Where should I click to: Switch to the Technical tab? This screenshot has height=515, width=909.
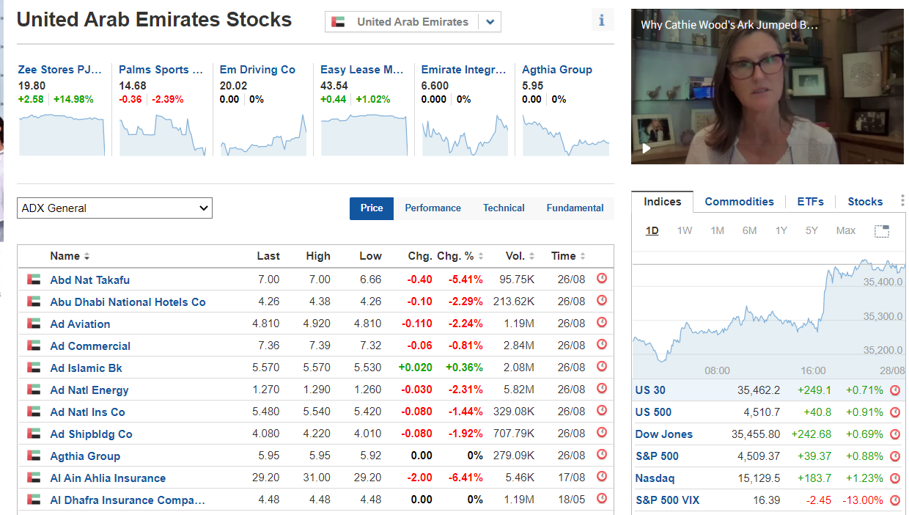tap(504, 208)
